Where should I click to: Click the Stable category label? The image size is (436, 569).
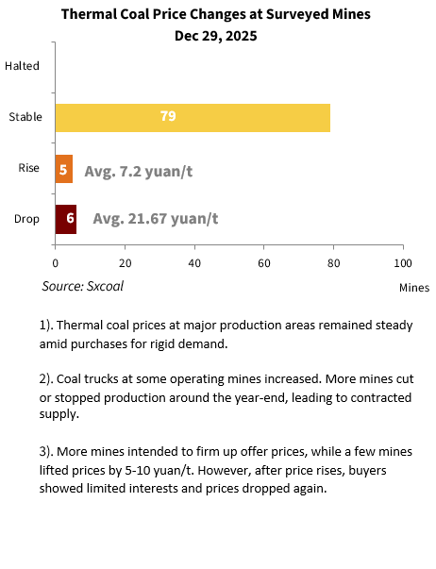coord(25,117)
